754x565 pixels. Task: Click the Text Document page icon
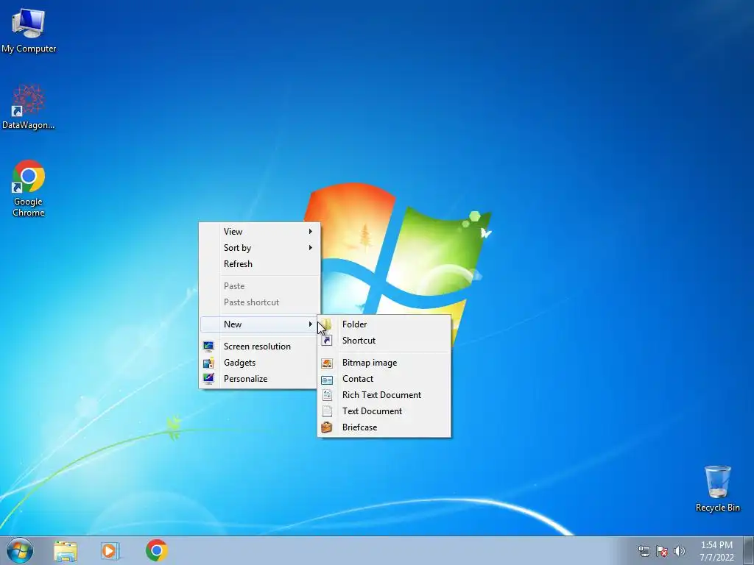click(327, 411)
